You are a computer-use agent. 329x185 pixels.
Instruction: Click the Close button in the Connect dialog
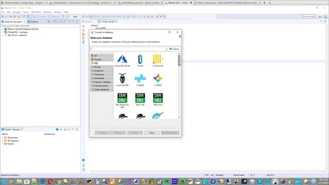[152, 133]
